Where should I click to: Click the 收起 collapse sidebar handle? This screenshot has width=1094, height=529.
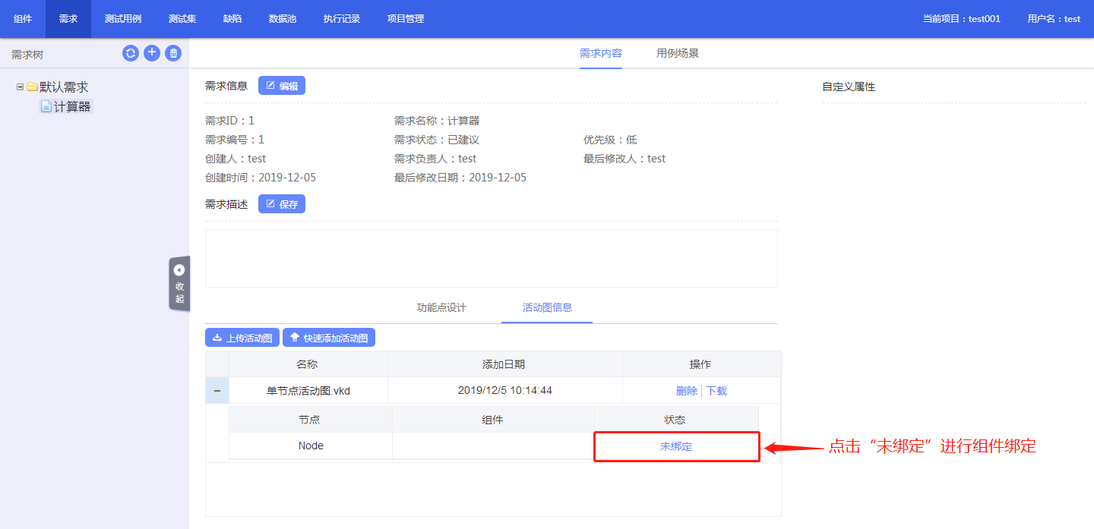pos(179,284)
